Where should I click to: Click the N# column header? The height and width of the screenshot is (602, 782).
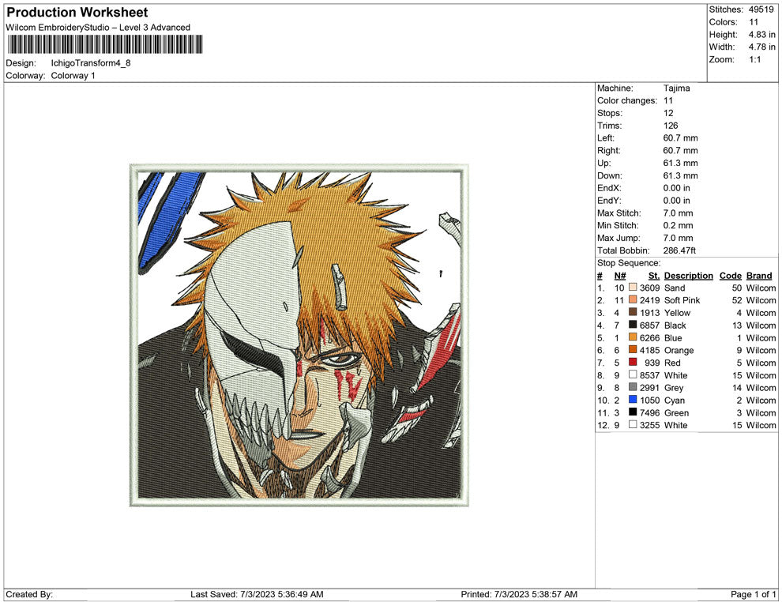[620, 275]
